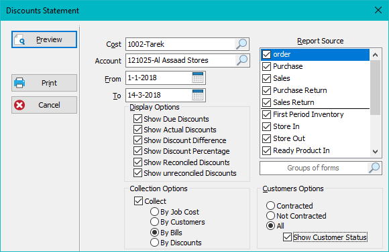The height and width of the screenshot is (252, 389).
Task: Toggle Sales Return source checkbox
Action: [267, 102]
